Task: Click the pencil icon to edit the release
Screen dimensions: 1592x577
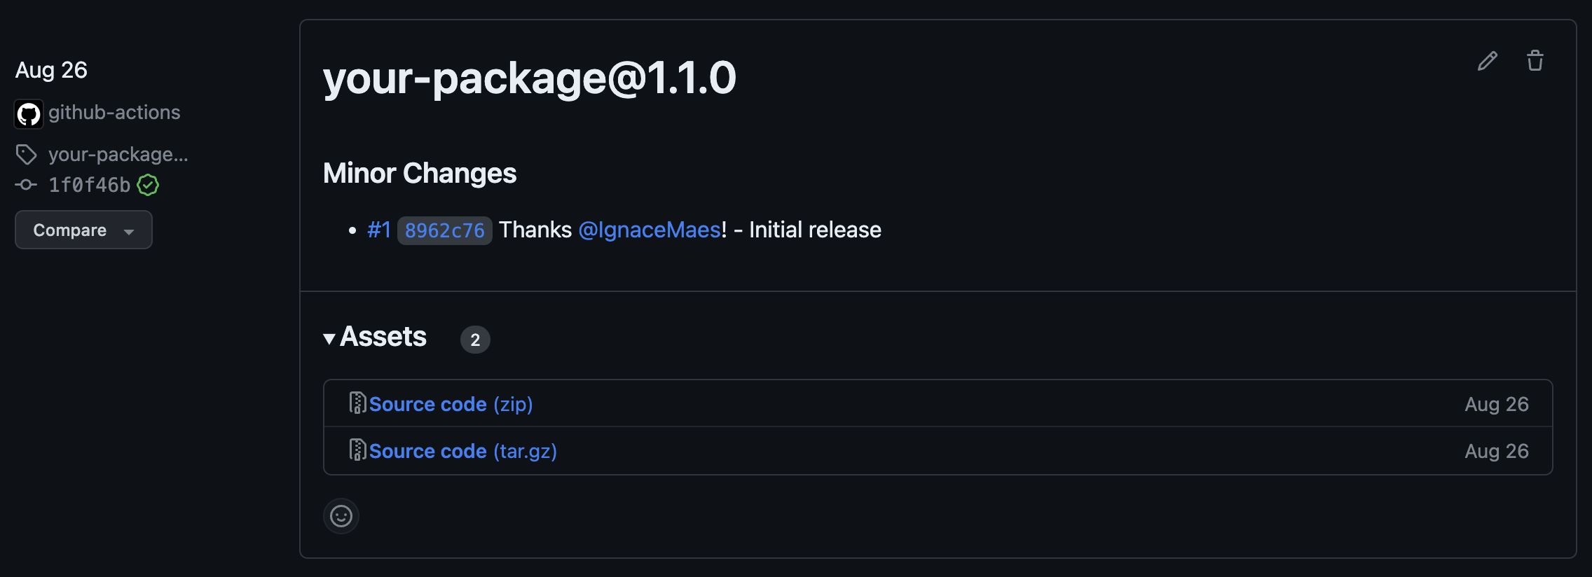Action: (x=1488, y=62)
